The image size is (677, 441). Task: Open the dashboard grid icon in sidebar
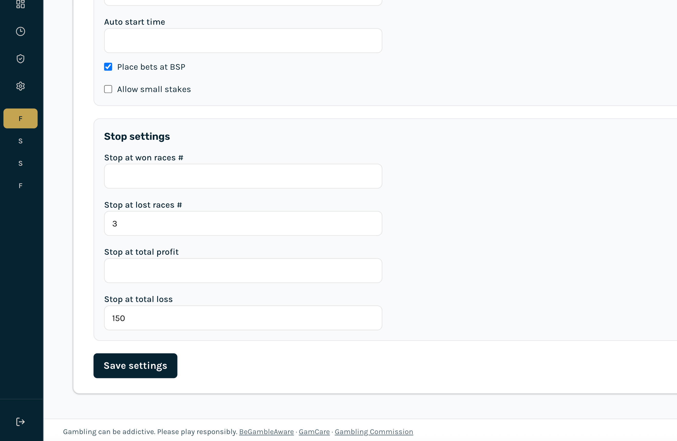[x=21, y=4]
